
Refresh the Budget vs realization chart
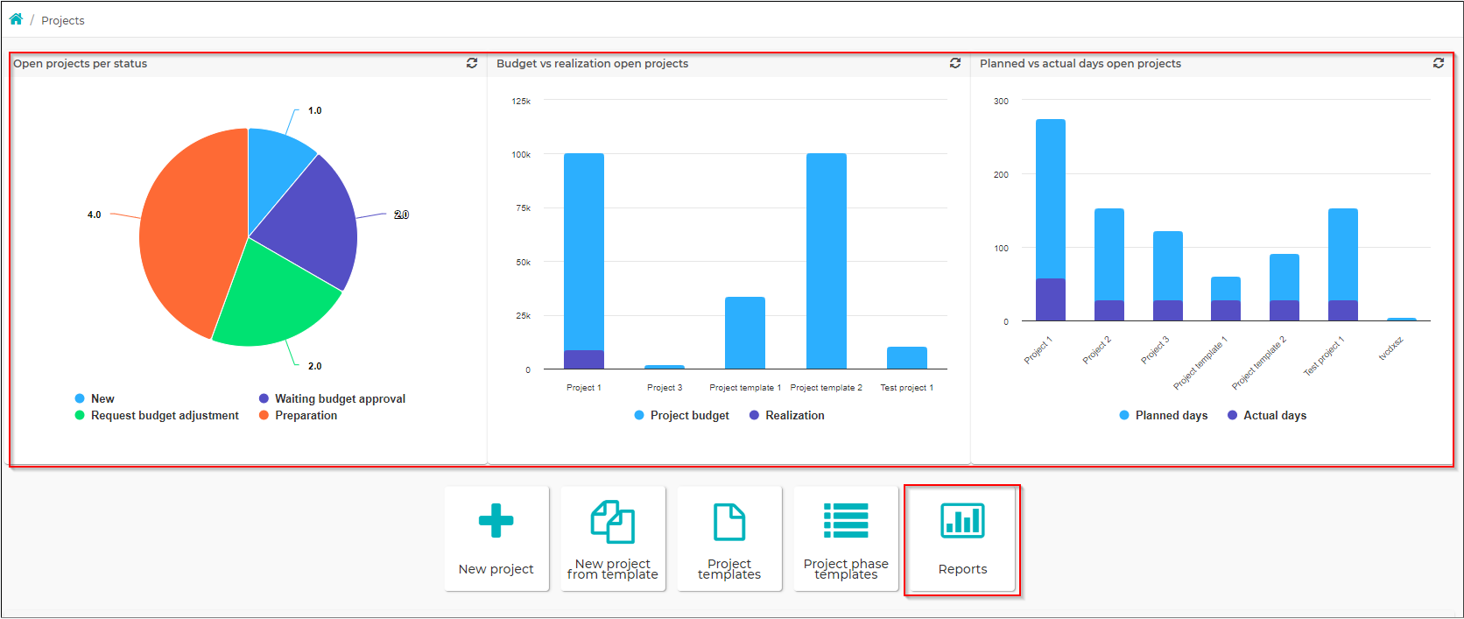pyautogui.click(x=955, y=63)
